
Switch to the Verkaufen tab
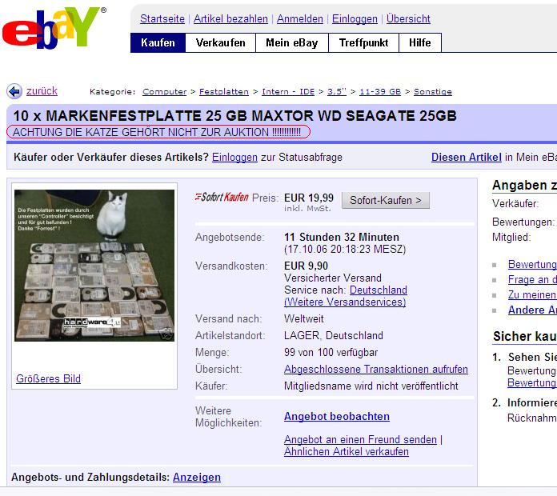[221, 42]
